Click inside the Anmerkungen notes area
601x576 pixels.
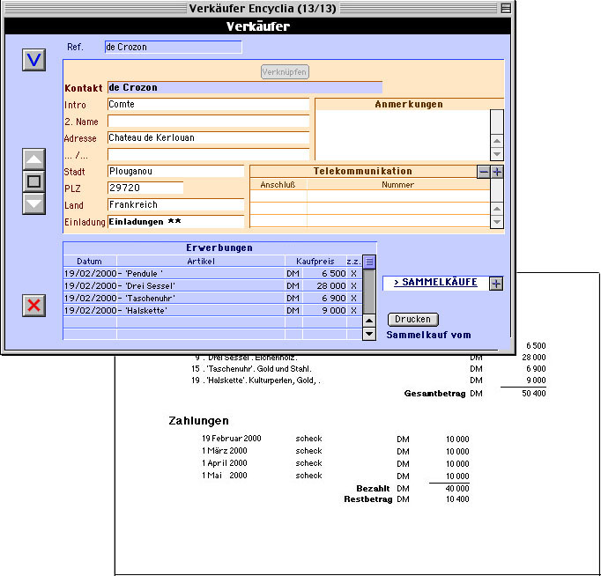pos(403,135)
